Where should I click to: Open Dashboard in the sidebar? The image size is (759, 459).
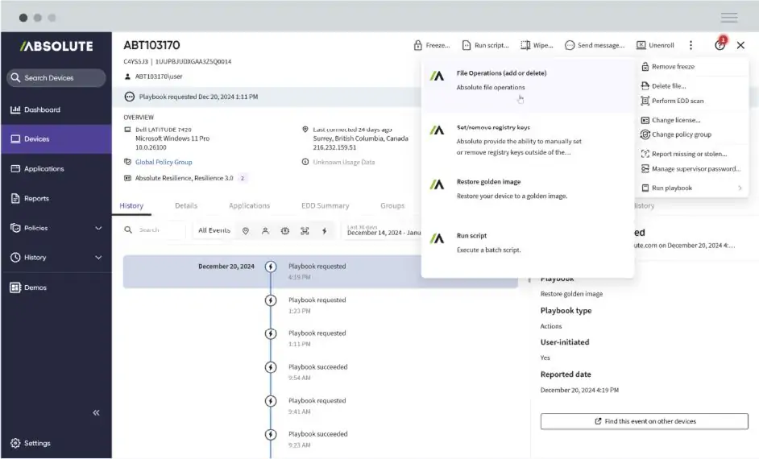pyautogui.click(x=56, y=110)
